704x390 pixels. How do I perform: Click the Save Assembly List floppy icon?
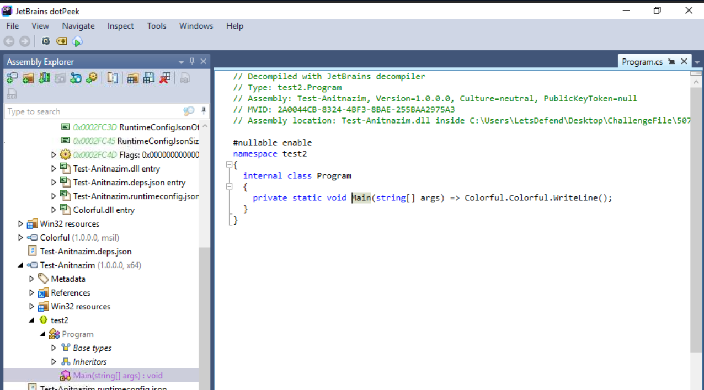pyautogui.click(x=148, y=78)
